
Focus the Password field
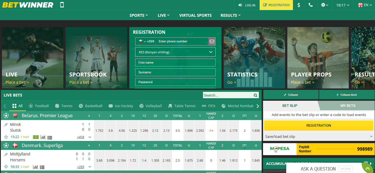pyautogui.click(x=175, y=82)
